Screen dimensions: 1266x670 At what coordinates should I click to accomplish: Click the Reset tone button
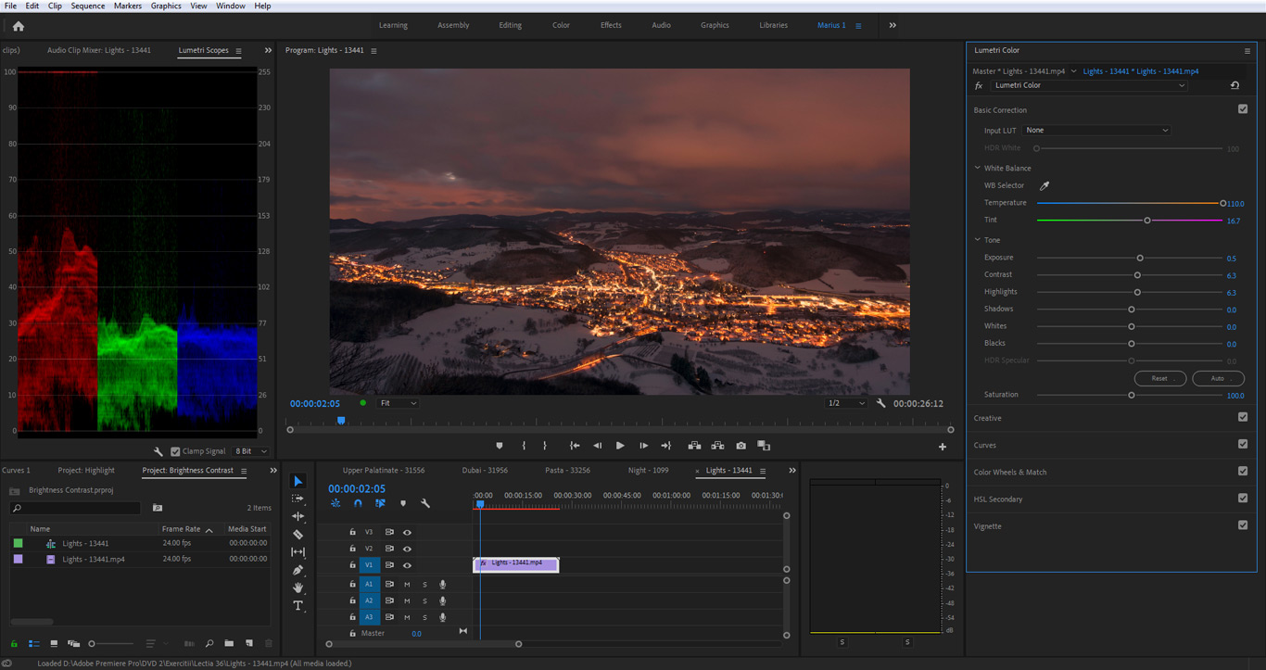pyautogui.click(x=1160, y=378)
